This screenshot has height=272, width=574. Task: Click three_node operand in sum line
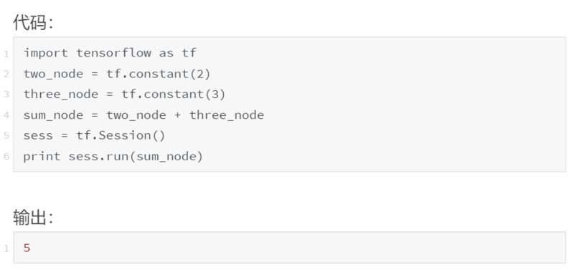click(x=227, y=115)
